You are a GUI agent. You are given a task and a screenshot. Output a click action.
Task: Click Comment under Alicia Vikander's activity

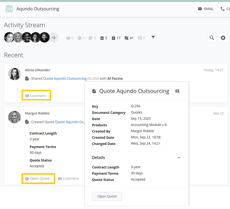(36, 96)
